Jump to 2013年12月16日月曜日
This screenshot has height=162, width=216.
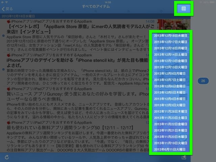170,48
